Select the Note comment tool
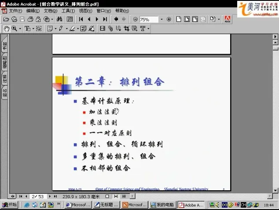 tap(50, 28)
